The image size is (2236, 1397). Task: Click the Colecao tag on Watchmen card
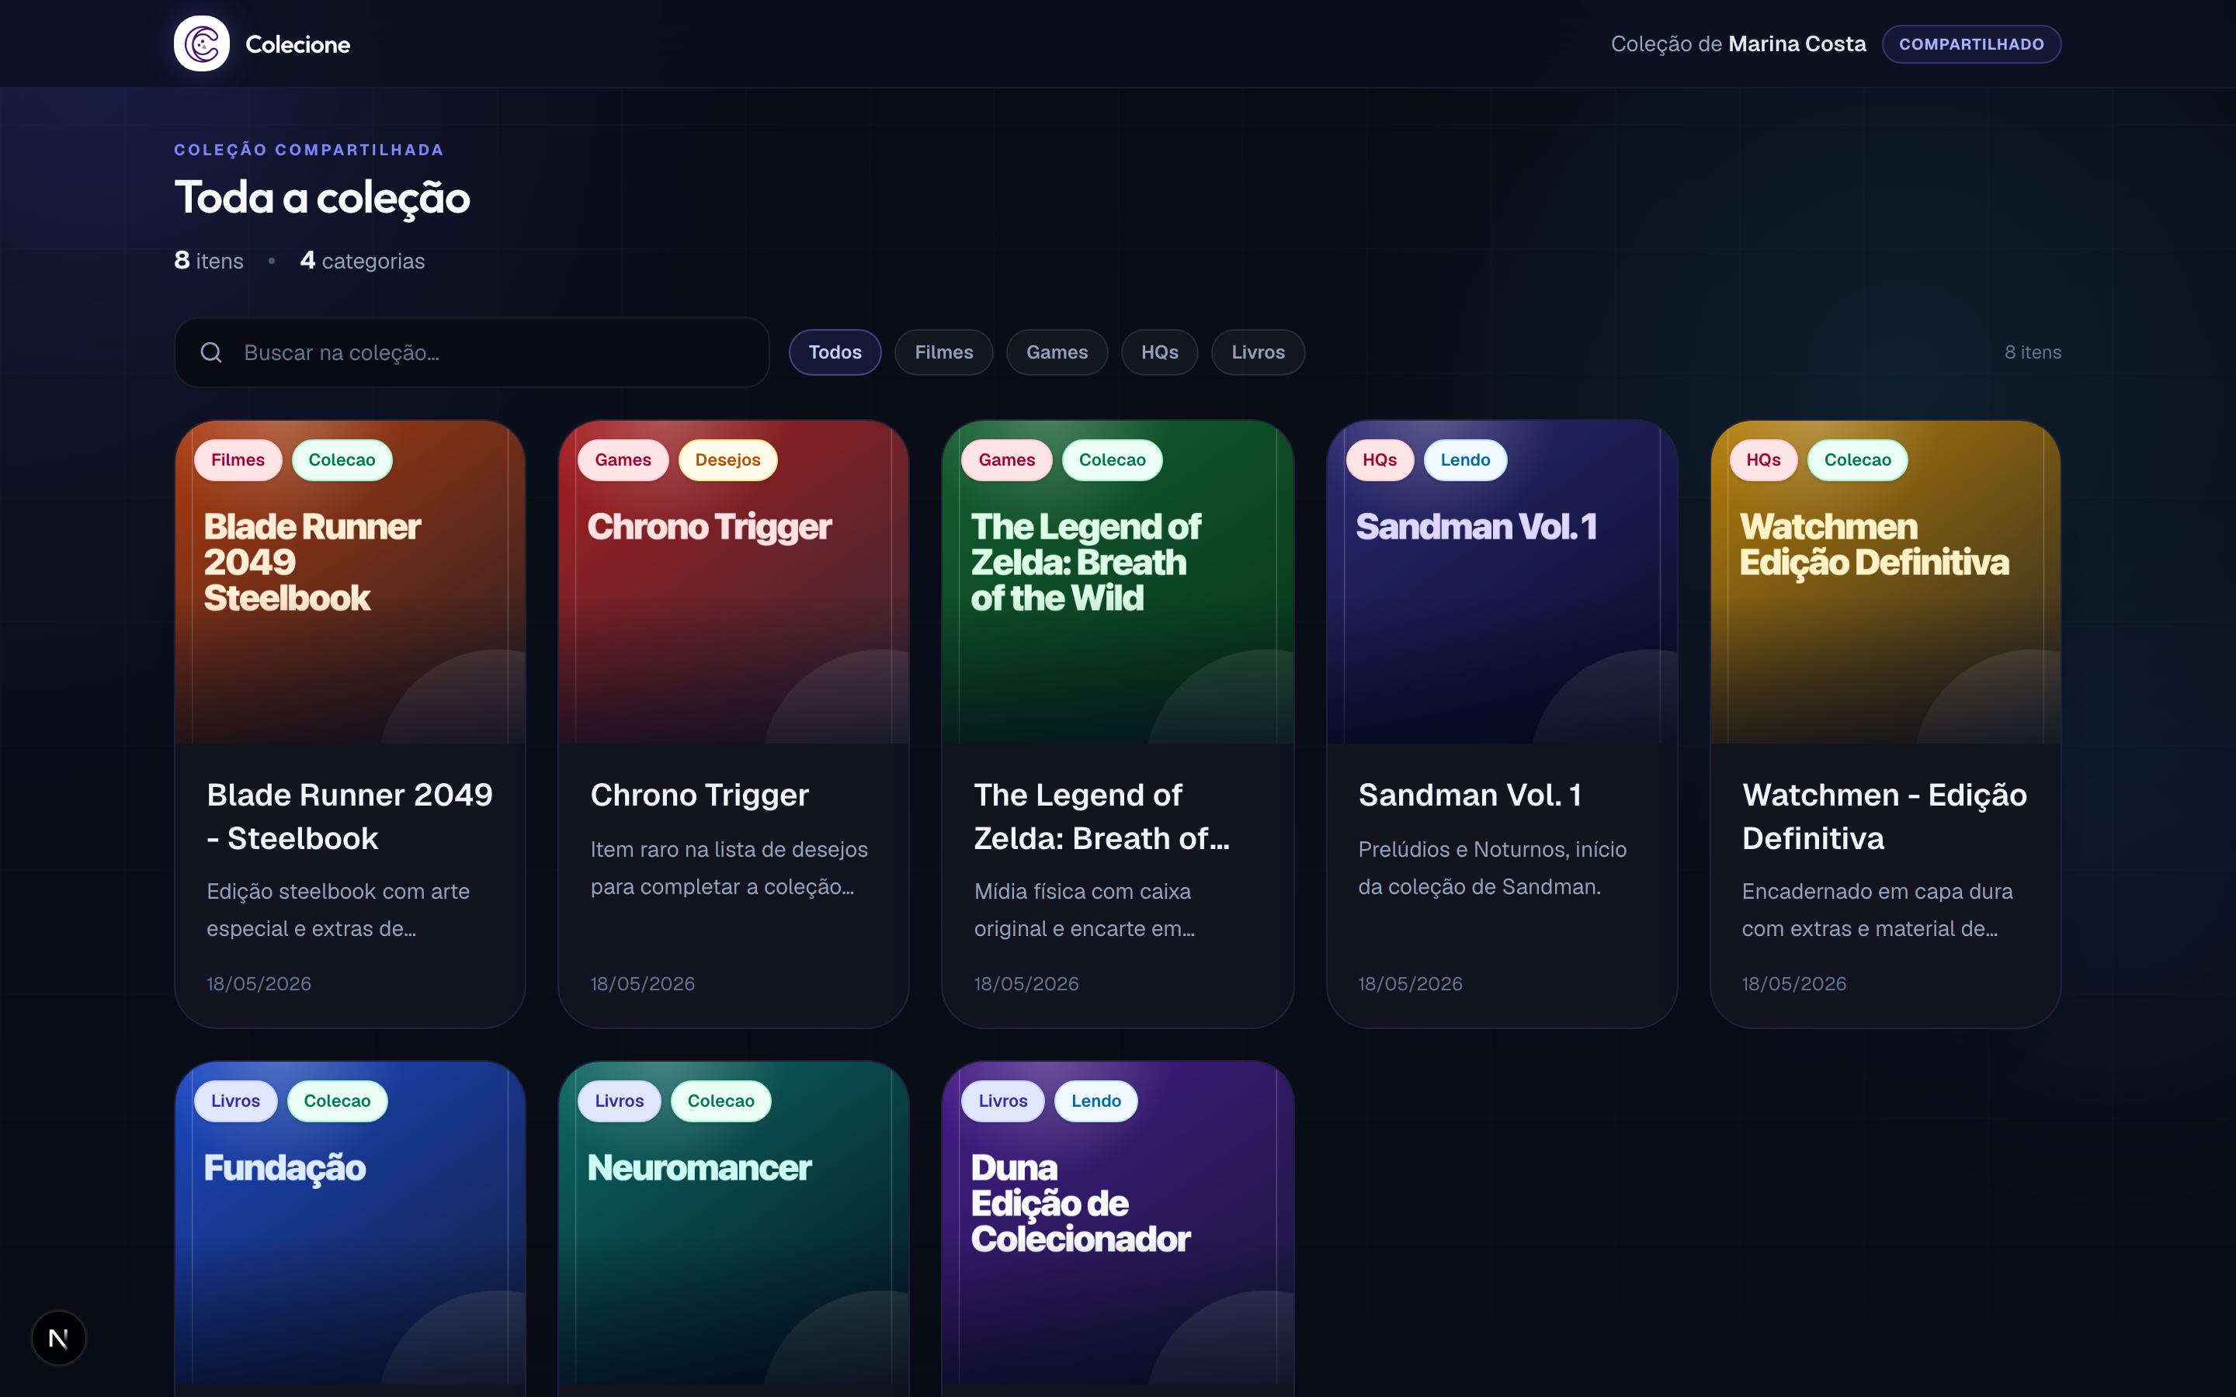1857,460
